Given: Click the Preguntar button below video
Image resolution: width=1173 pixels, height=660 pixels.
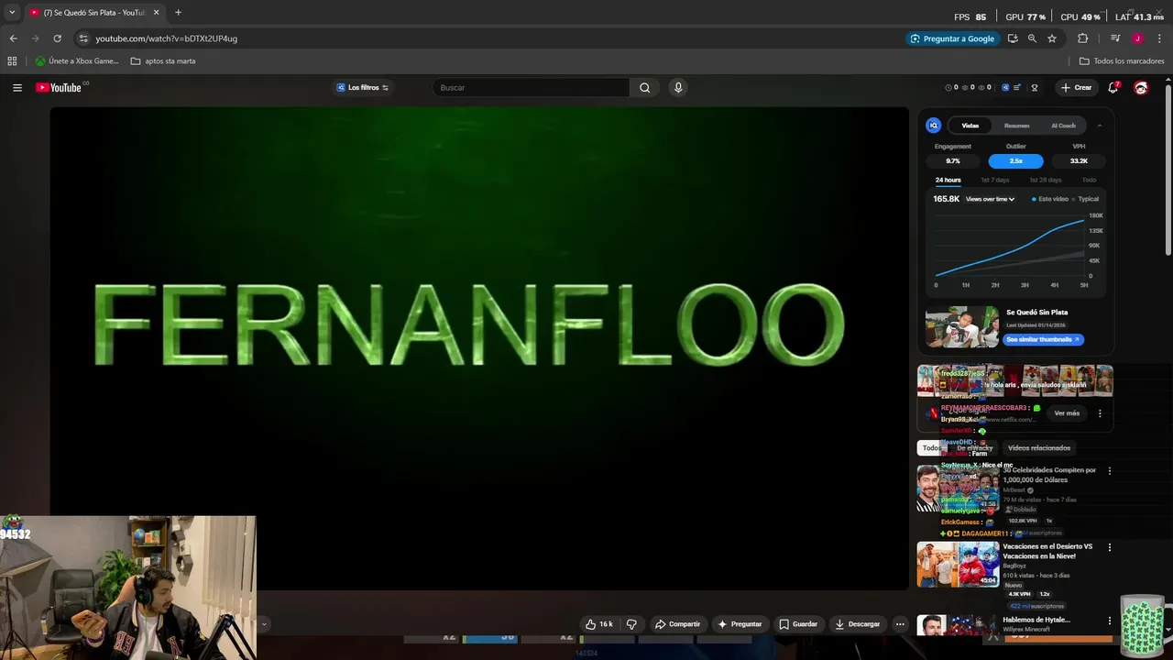Looking at the screenshot, I should (x=740, y=624).
